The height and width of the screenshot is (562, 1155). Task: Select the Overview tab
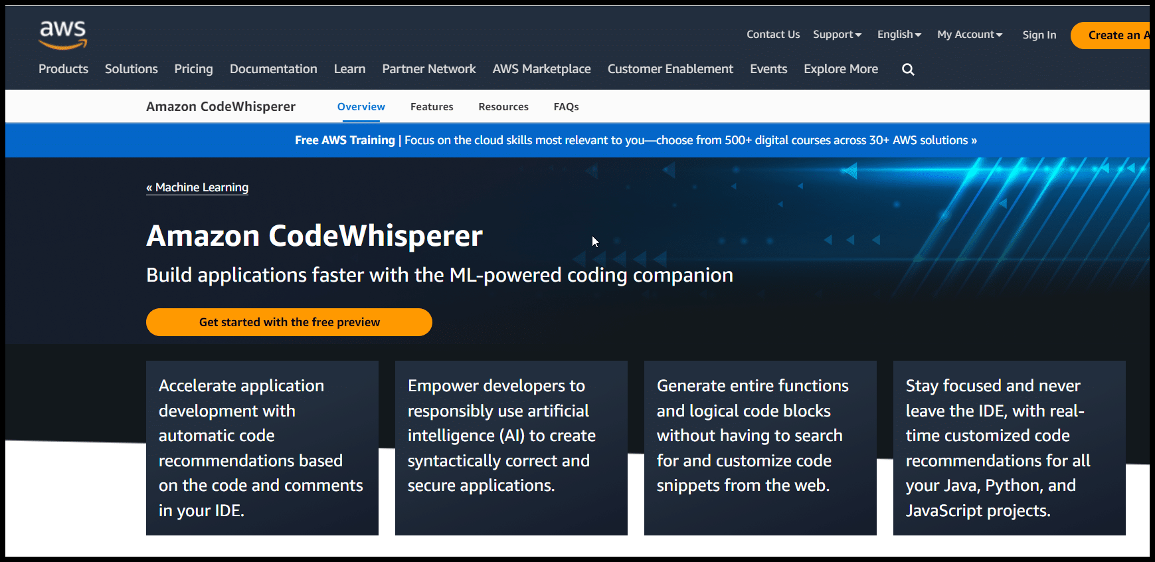pyautogui.click(x=361, y=106)
